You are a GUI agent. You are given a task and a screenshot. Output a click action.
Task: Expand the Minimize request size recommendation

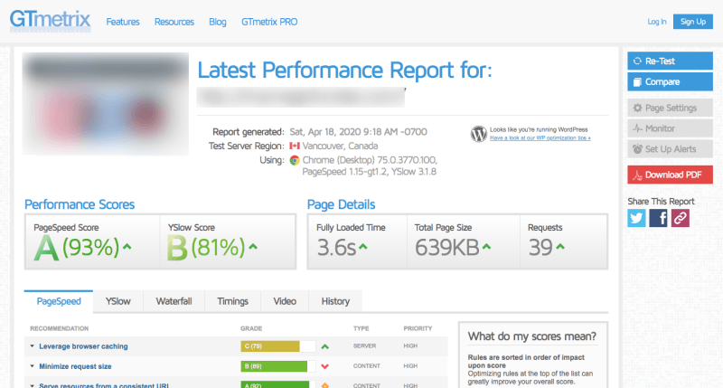click(75, 366)
